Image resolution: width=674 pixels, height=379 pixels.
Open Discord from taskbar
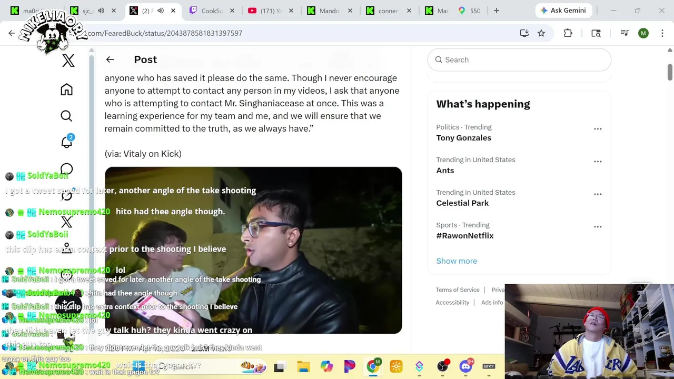[x=466, y=366]
